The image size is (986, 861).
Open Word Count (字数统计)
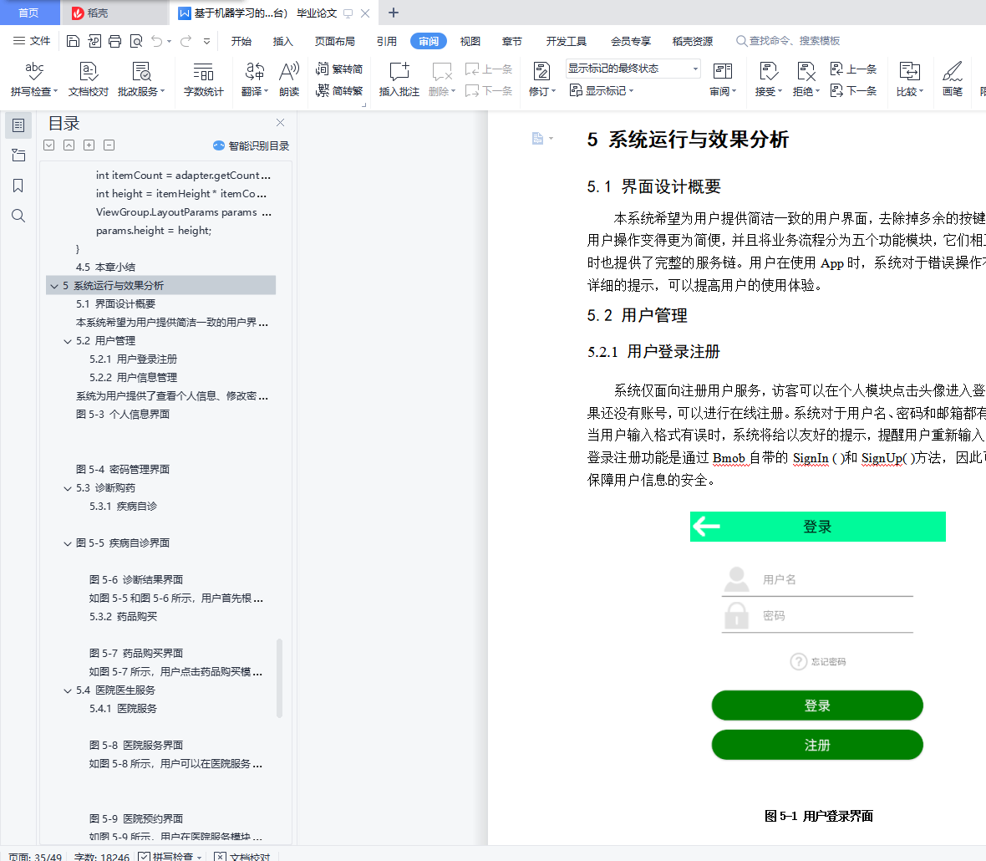point(203,79)
